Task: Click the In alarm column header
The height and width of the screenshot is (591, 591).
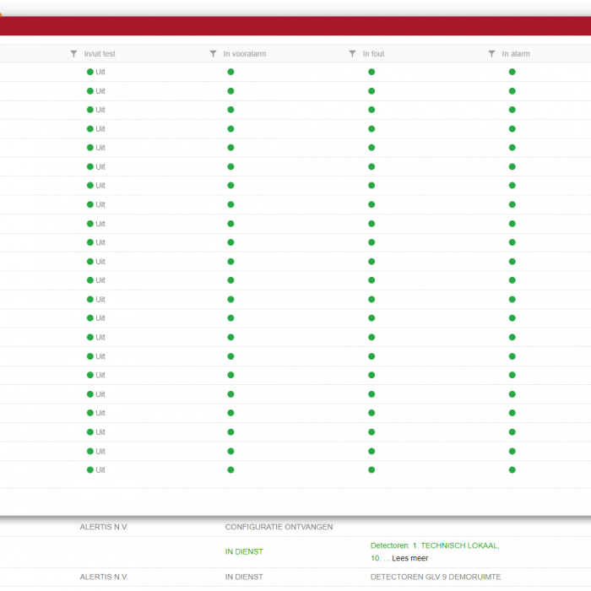Action: coord(516,54)
